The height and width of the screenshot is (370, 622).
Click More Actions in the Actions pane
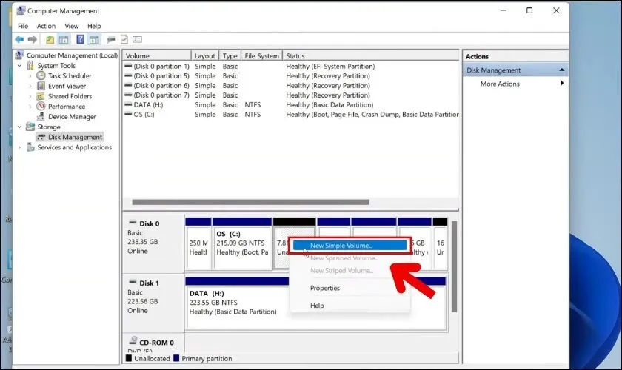(500, 84)
